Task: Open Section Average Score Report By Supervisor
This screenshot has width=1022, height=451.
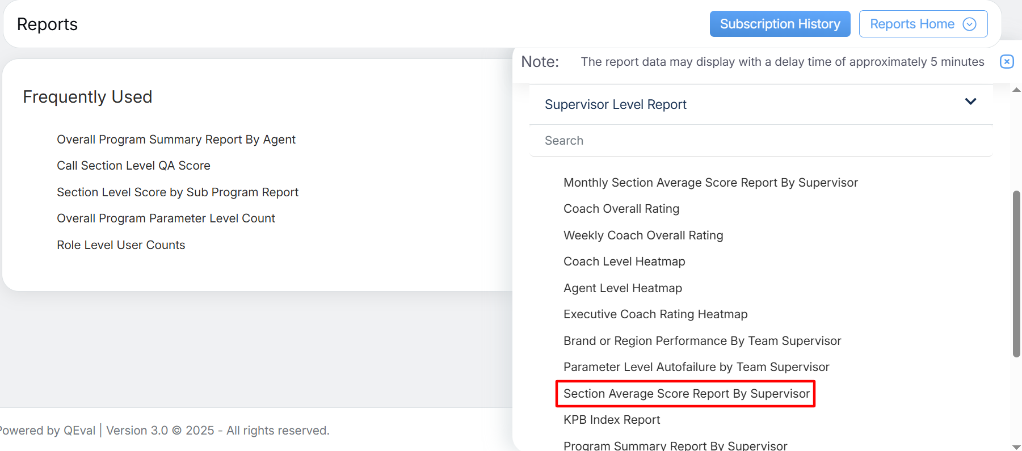Action: [686, 394]
